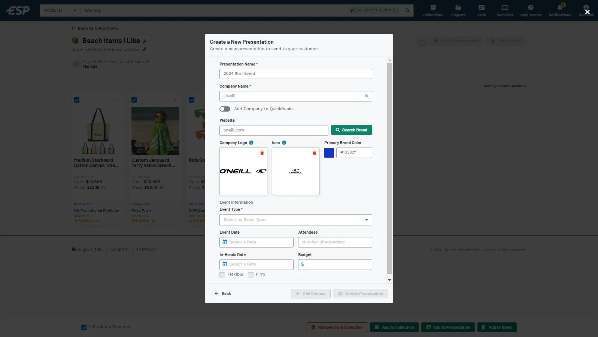Toggle Add Company to QuickBooks switch
The width and height of the screenshot is (598, 337).
click(x=225, y=109)
